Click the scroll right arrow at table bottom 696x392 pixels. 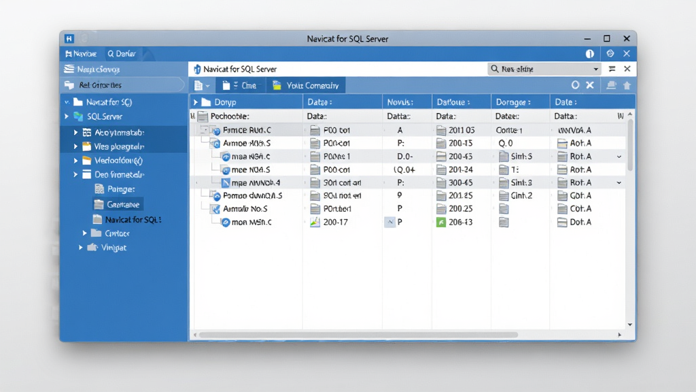point(620,335)
